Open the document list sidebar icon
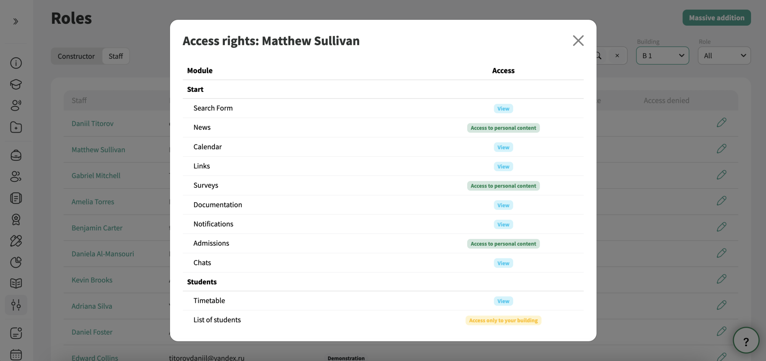Image resolution: width=766 pixels, height=361 pixels. pyautogui.click(x=16, y=198)
